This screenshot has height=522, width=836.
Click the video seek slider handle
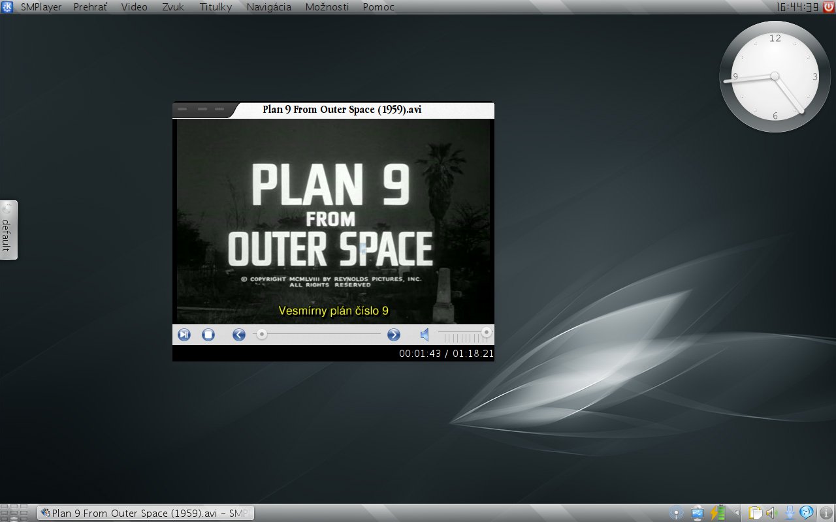[x=261, y=334]
